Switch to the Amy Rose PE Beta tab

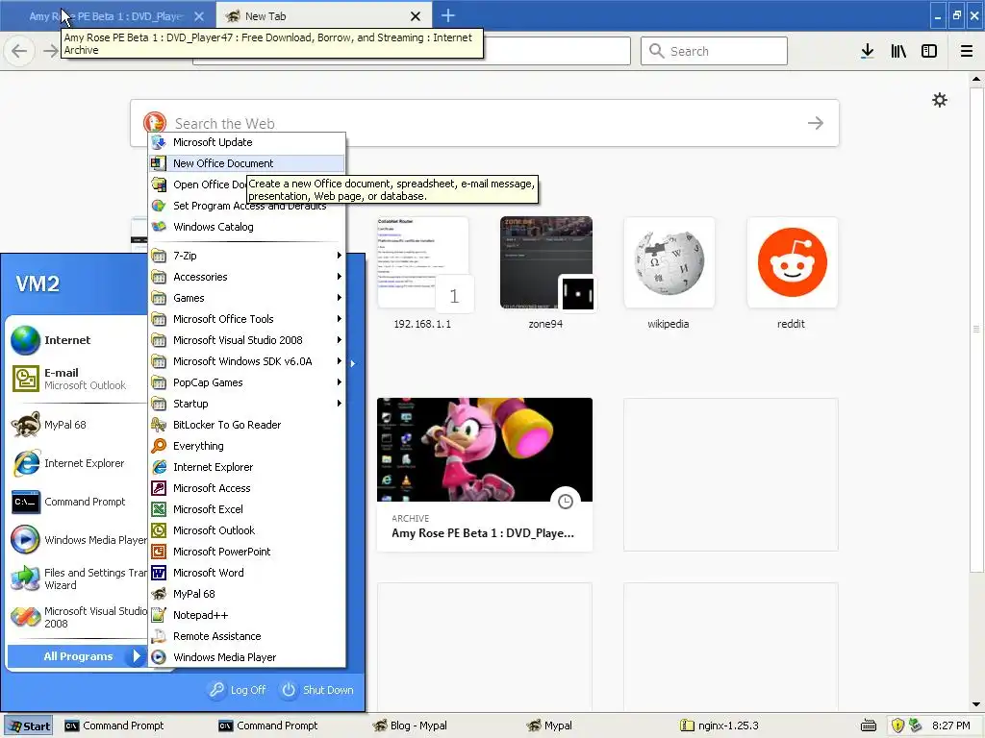pos(107,16)
